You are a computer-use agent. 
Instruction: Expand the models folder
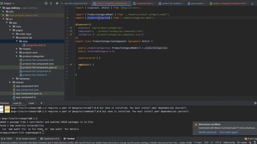coord(17,49)
